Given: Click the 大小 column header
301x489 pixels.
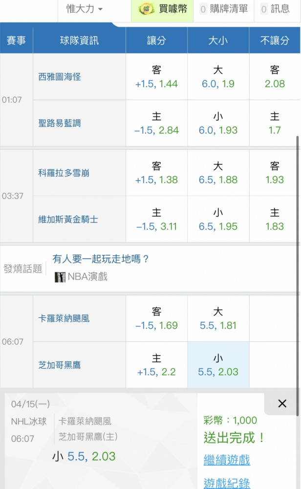Looking at the screenshot, I should (218, 40).
